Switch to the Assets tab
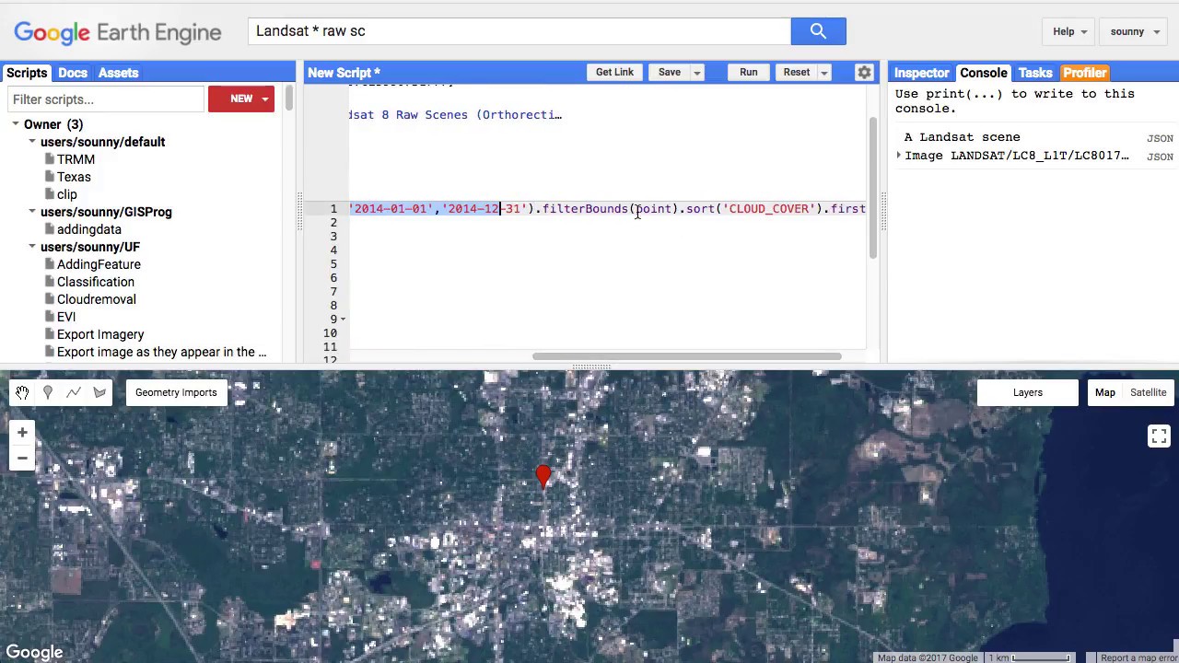 [x=118, y=73]
